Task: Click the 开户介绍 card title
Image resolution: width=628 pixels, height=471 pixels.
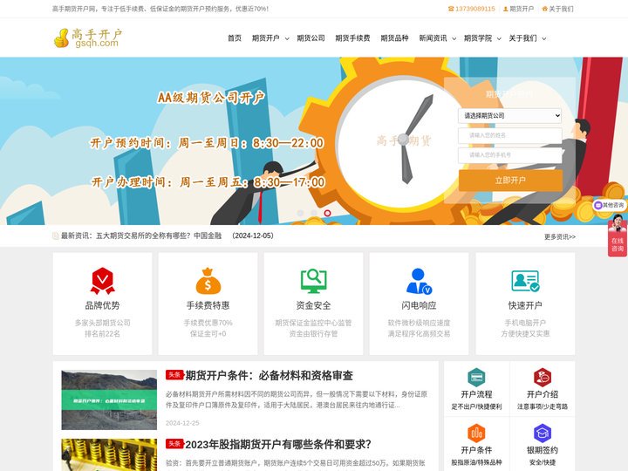Action: [x=543, y=394]
